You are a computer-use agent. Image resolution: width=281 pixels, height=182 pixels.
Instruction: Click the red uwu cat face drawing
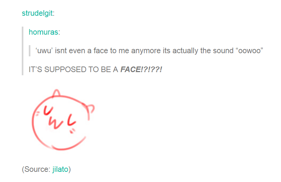(63, 120)
